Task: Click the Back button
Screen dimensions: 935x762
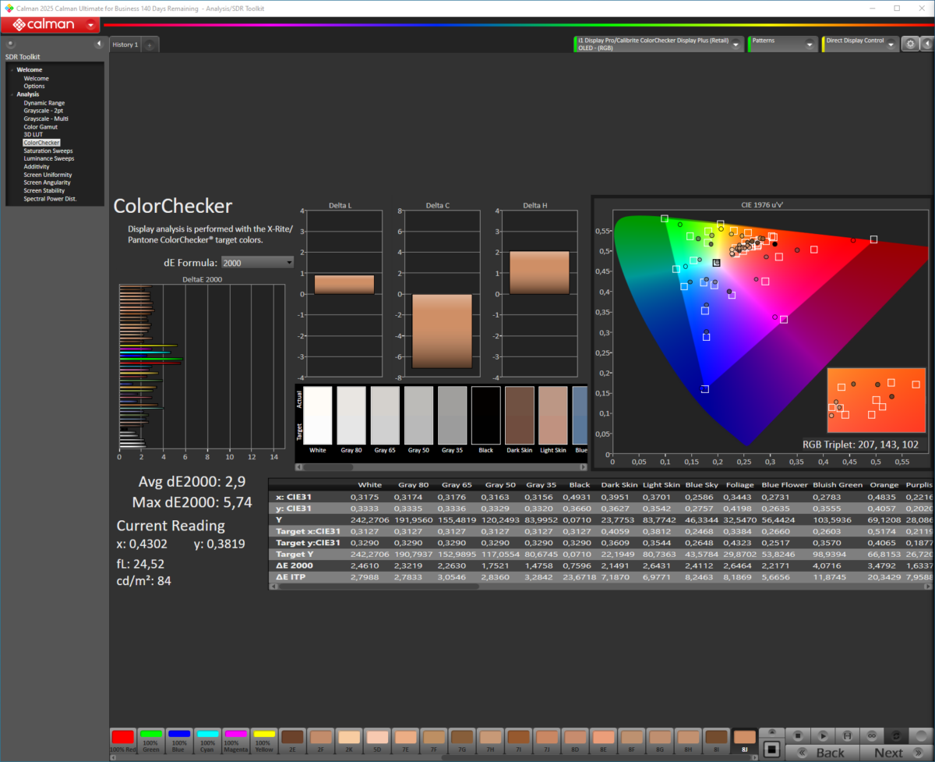Action: 829,753
